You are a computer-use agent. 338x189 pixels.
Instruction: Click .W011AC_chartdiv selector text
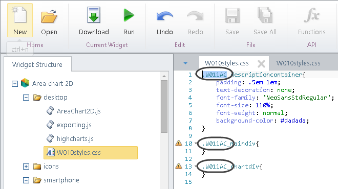pyautogui.click(x=230, y=167)
